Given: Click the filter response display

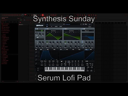Looking at the screenshot, I should [88, 36].
